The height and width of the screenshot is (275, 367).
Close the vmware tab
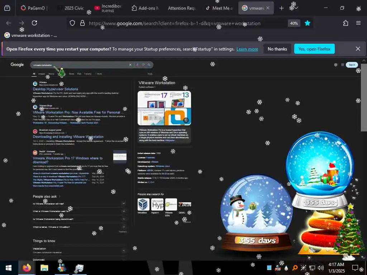[x=268, y=8]
